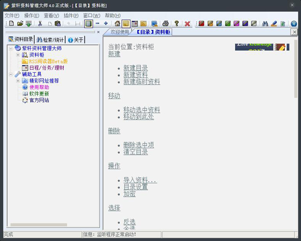Select the 【目录】资料柜 document tab
301x241 pixels.
point(153,32)
